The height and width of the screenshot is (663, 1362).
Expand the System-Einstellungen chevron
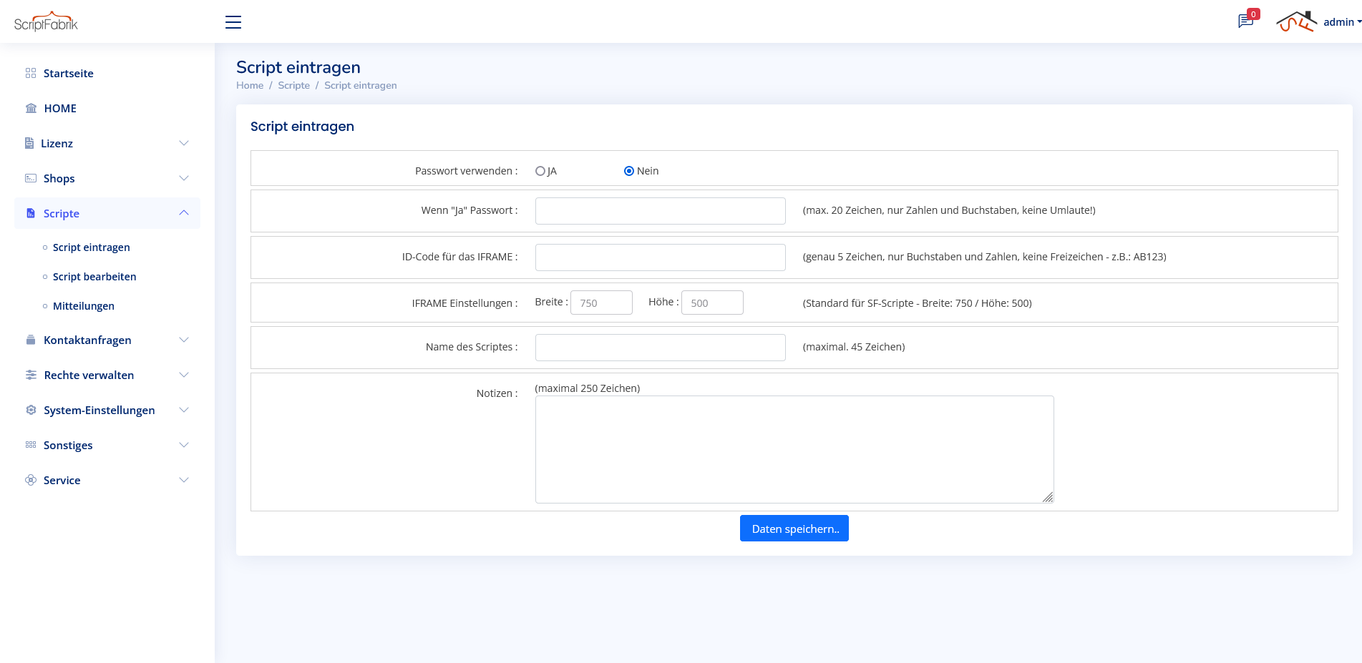[x=184, y=410]
